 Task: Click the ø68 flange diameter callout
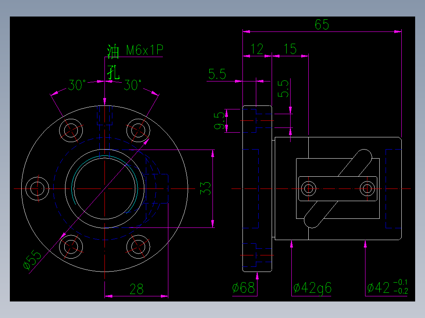244,288
